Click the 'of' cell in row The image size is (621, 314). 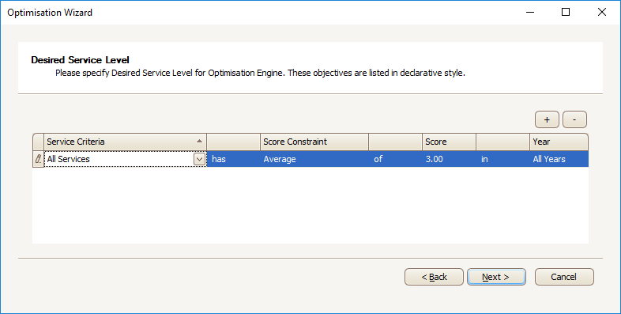coord(395,159)
